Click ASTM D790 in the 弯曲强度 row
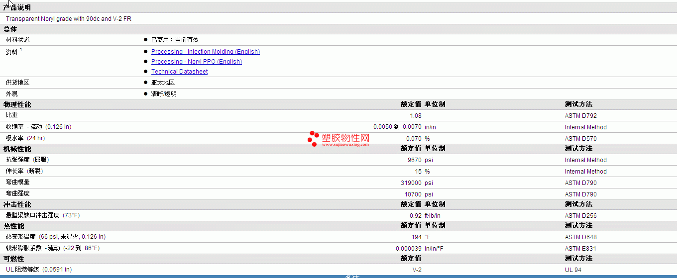This screenshot has width=677, height=278. pos(580,194)
